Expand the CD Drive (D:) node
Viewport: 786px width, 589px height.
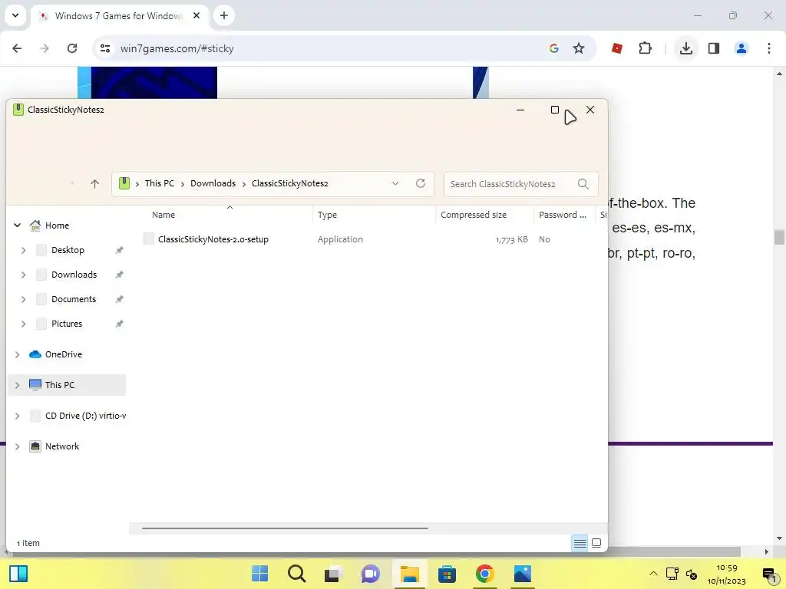click(x=17, y=416)
